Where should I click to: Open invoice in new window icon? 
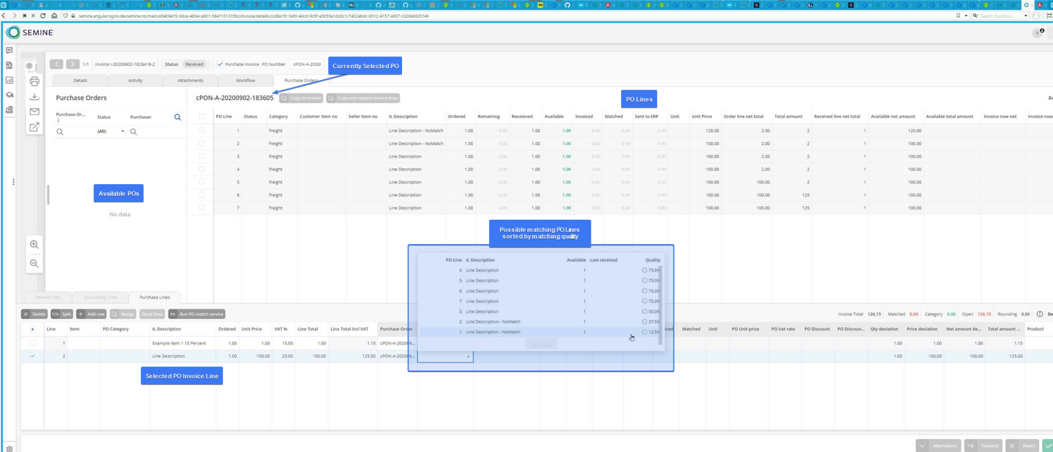coord(34,127)
